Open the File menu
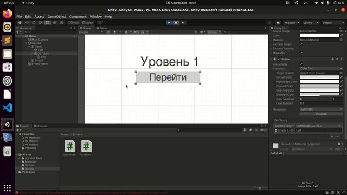Image resolution: width=347 pixels, height=195 pixels. (x=19, y=17)
